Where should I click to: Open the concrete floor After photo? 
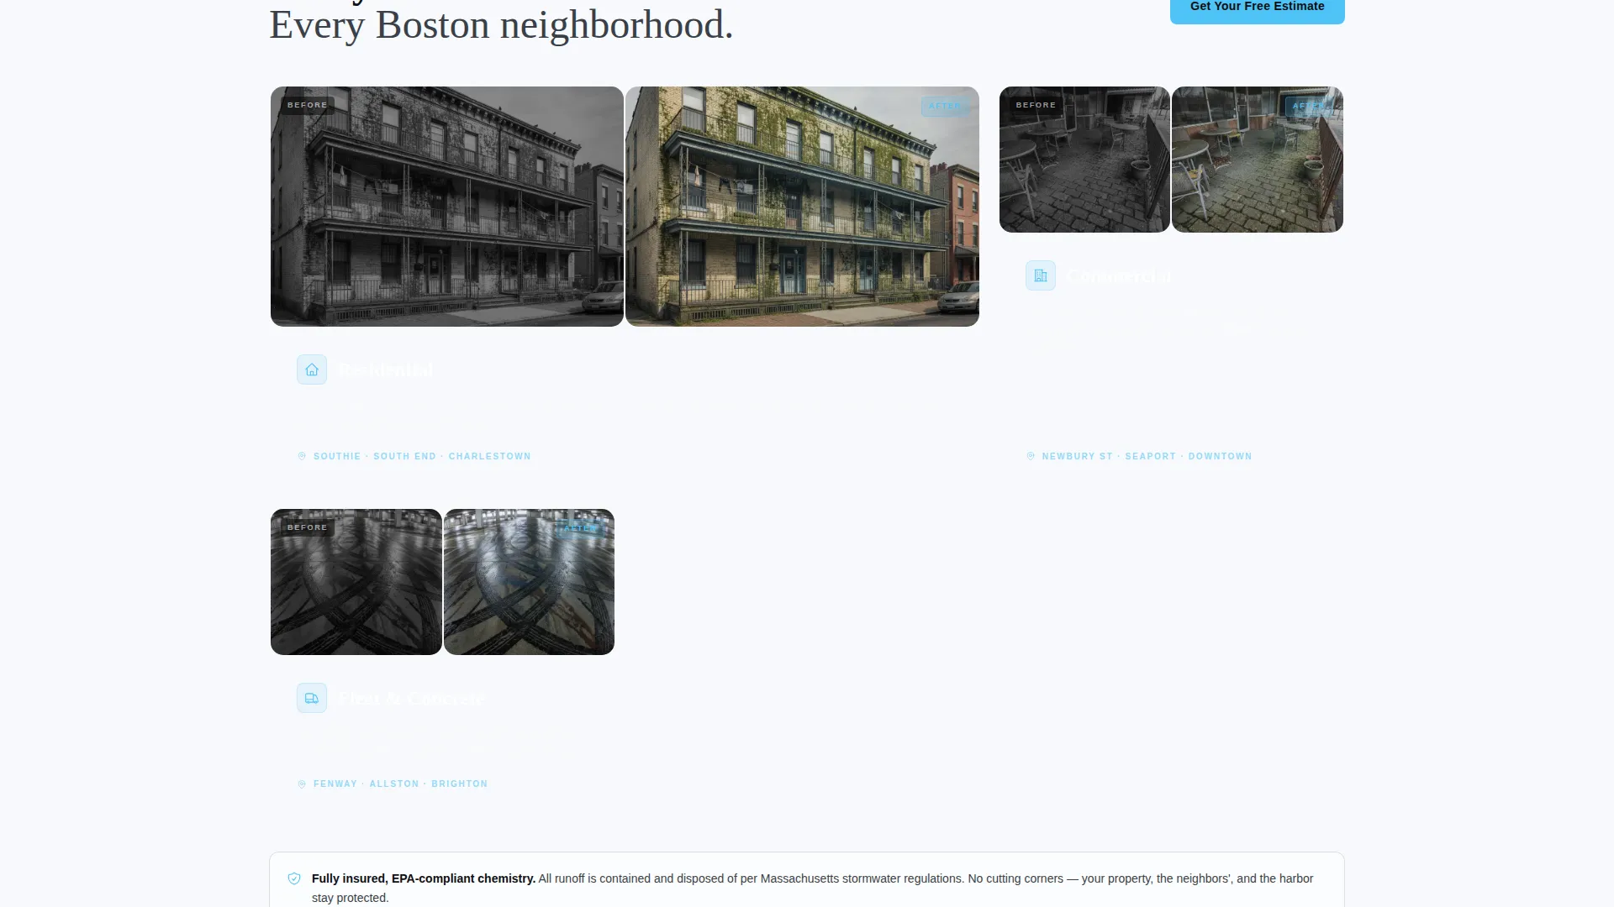(529, 582)
